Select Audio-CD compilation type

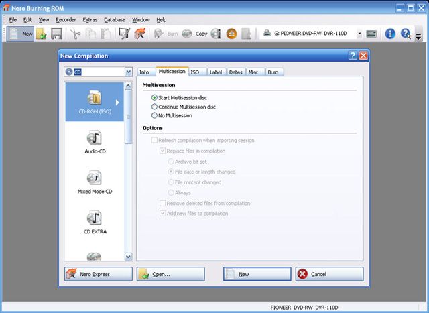95,141
